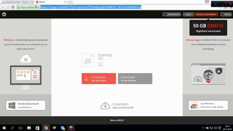This screenshot has width=233, height=131.
Task: Open Windows Start menu
Action: 4,128
